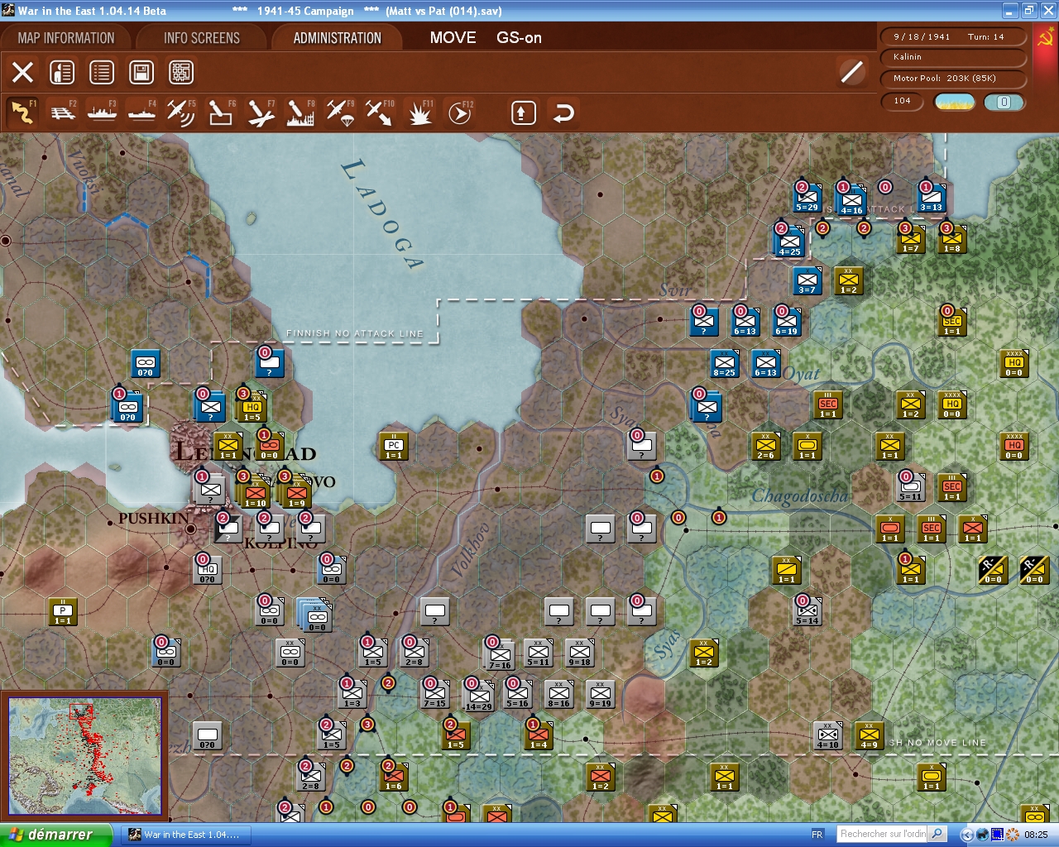Select the red Soviet 1=9 unit stack
This screenshot has width=1059, height=847.
point(296,494)
